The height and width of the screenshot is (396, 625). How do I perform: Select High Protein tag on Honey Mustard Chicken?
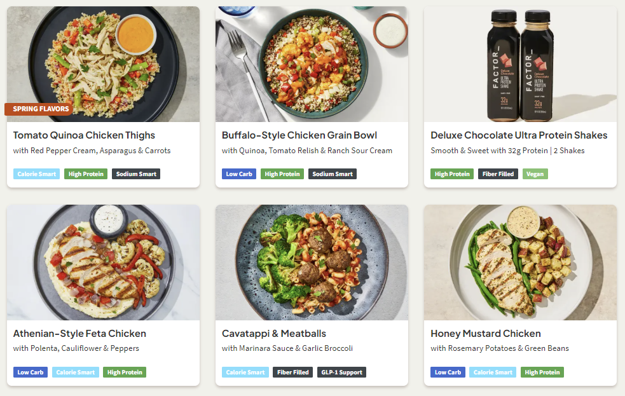coord(542,372)
